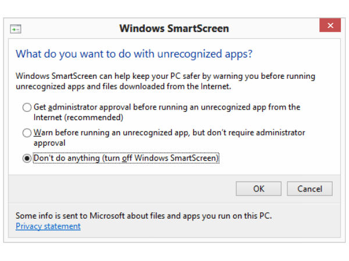Click the Windows SmartScreen title text
This screenshot has width=349, height=261.
coord(174,28)
